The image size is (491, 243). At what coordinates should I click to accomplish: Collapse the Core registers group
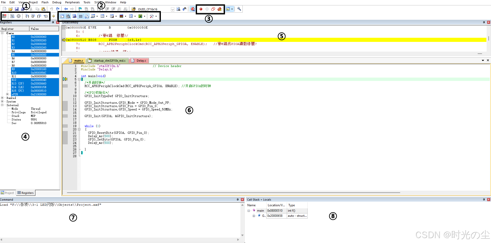2,33
